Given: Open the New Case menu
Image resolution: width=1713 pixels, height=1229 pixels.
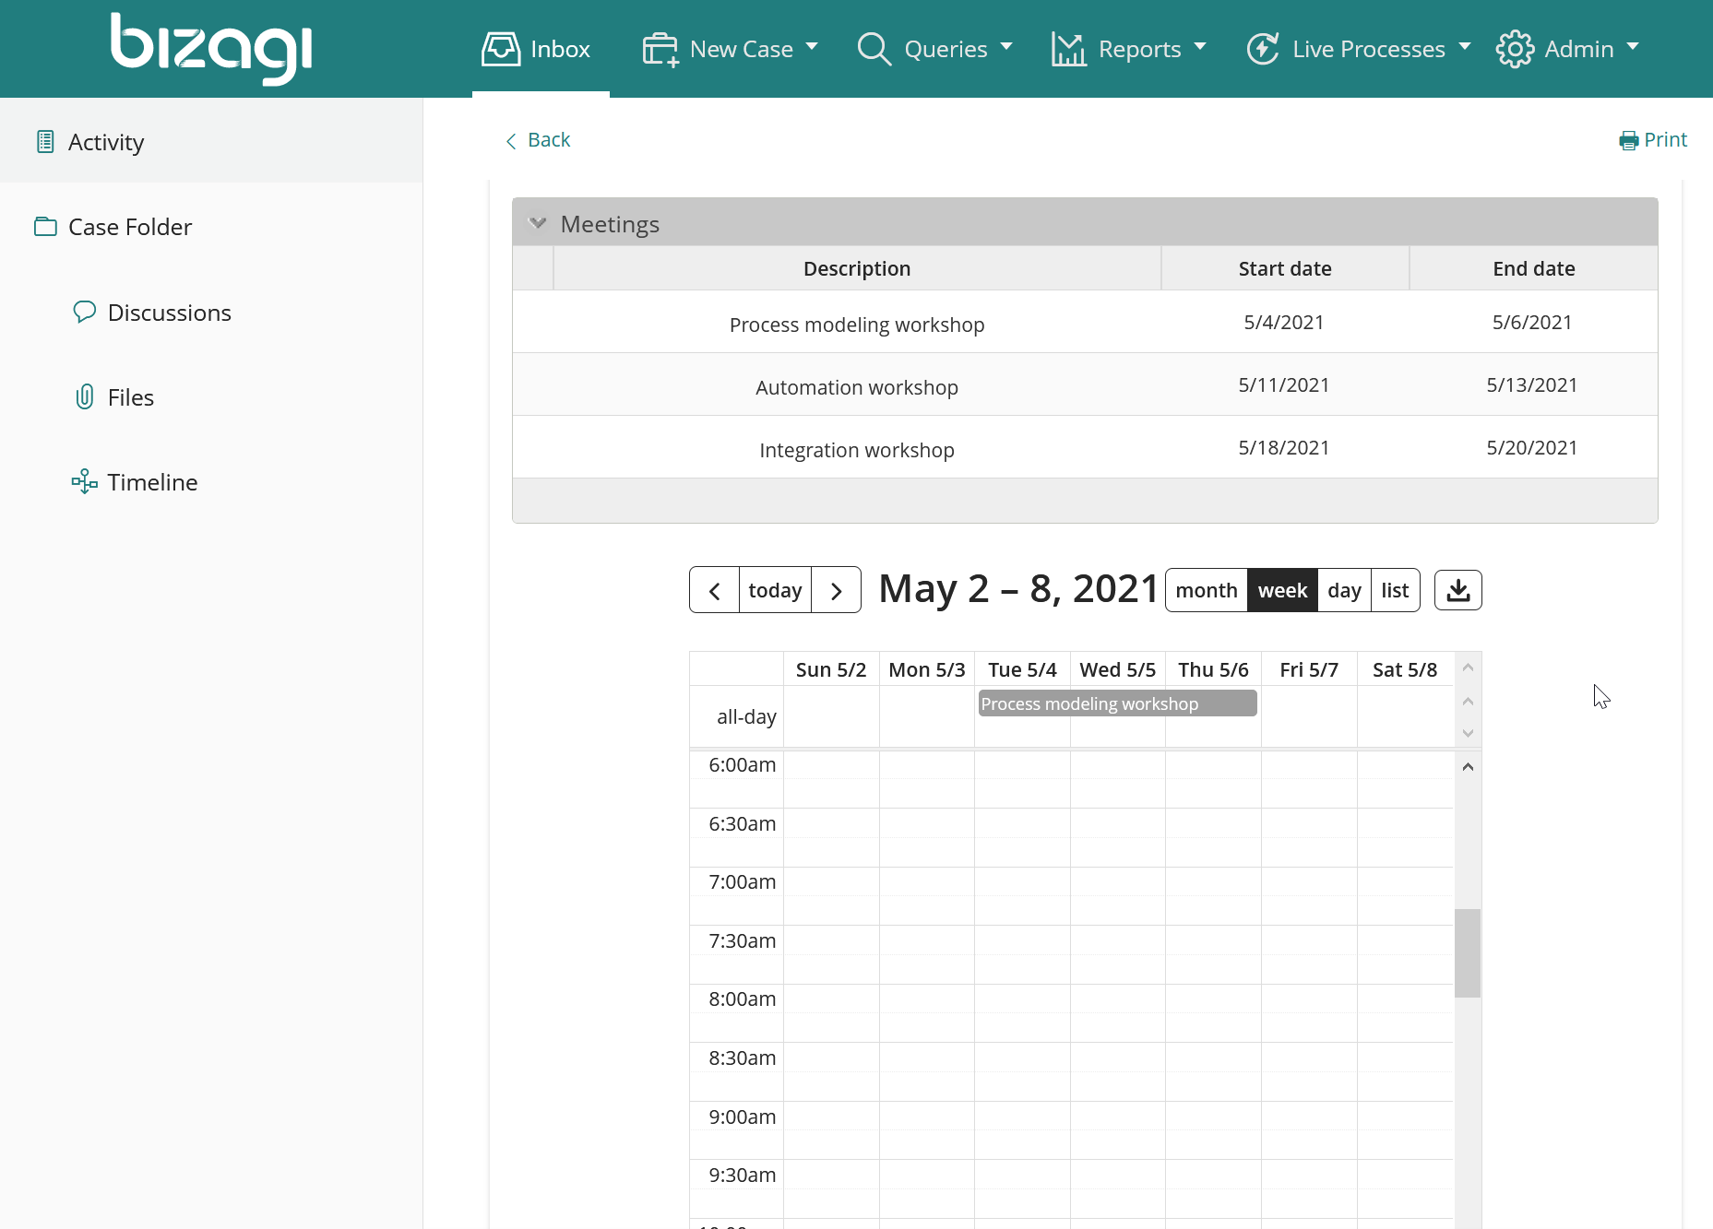Looking at the screenshot, I should (x=731, y=49).
